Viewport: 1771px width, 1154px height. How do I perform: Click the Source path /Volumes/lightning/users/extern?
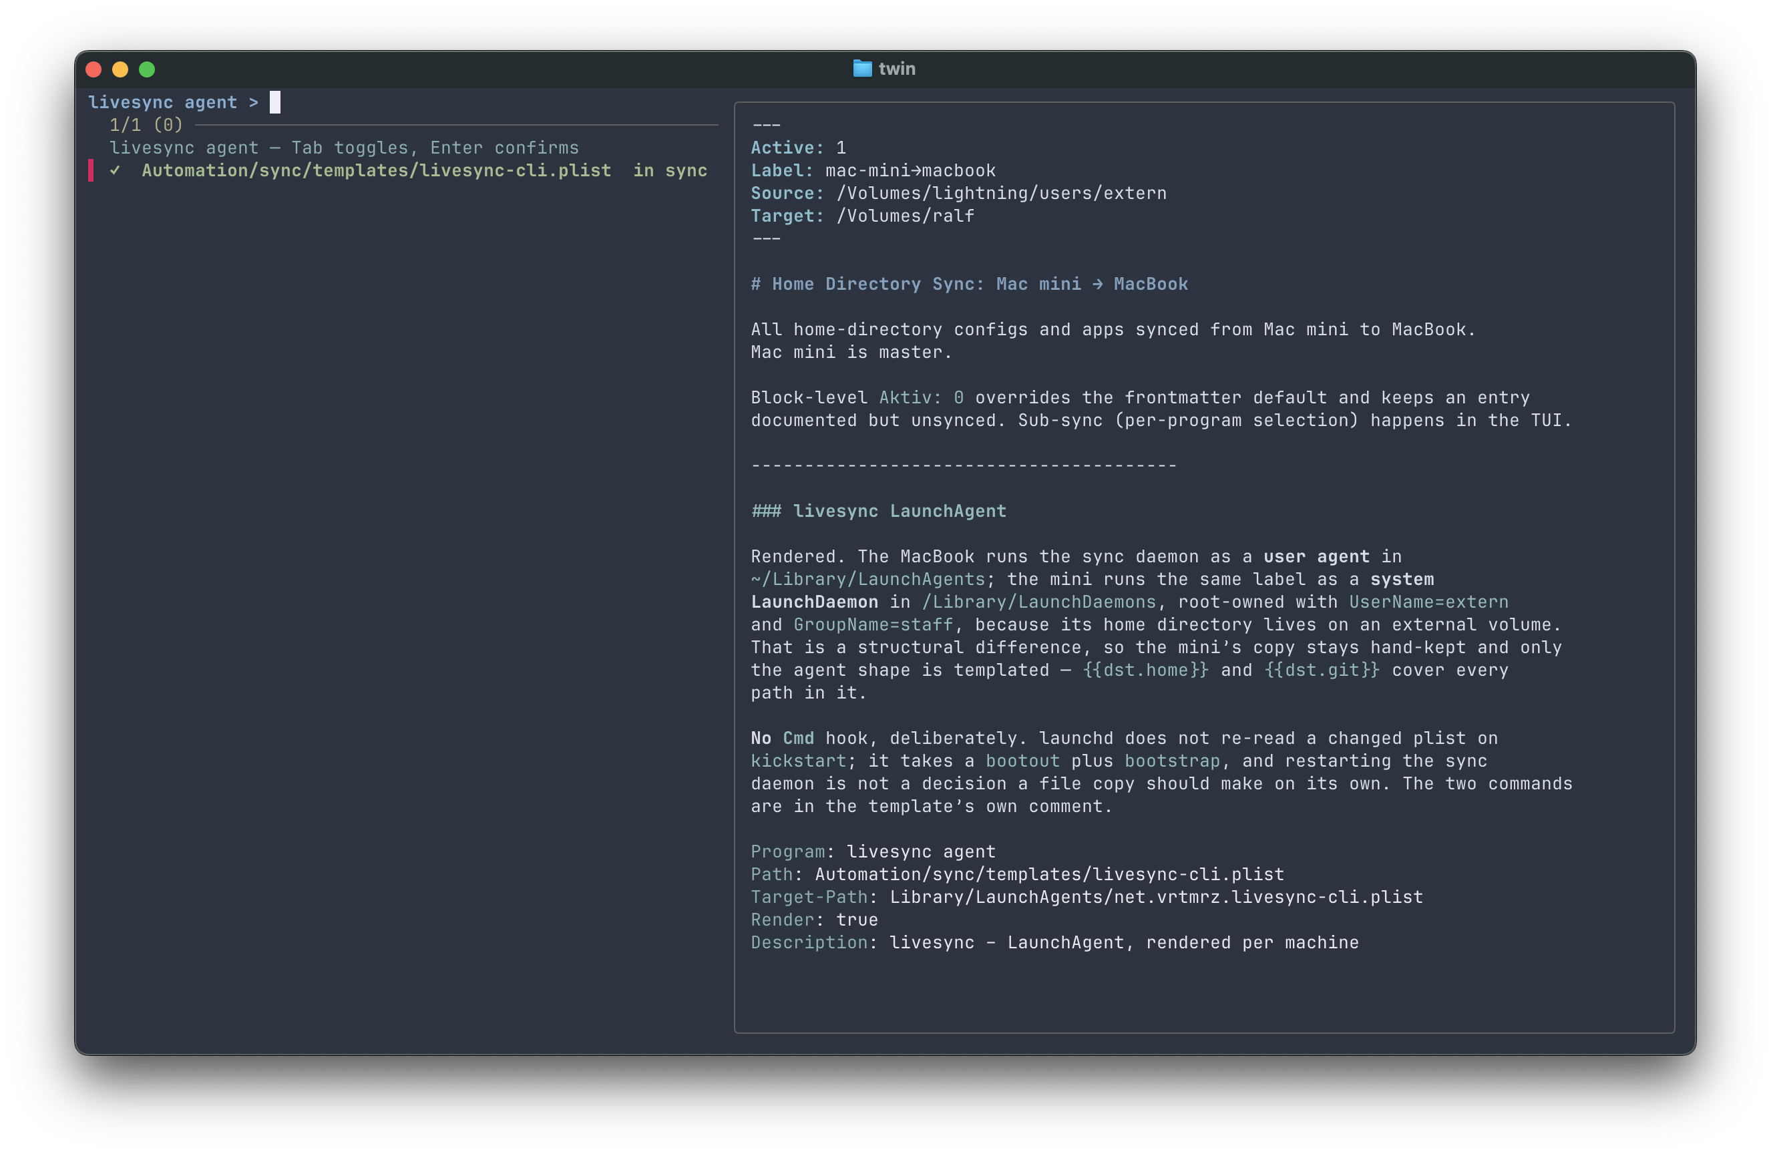tap(1002, 193)
